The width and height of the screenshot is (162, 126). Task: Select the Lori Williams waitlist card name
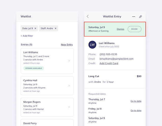point(31,52)
